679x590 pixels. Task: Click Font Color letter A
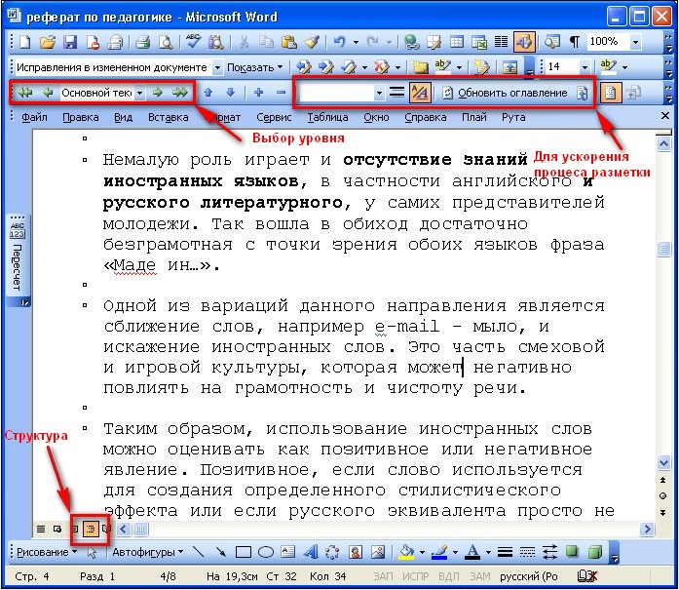(x=472, y=552)
